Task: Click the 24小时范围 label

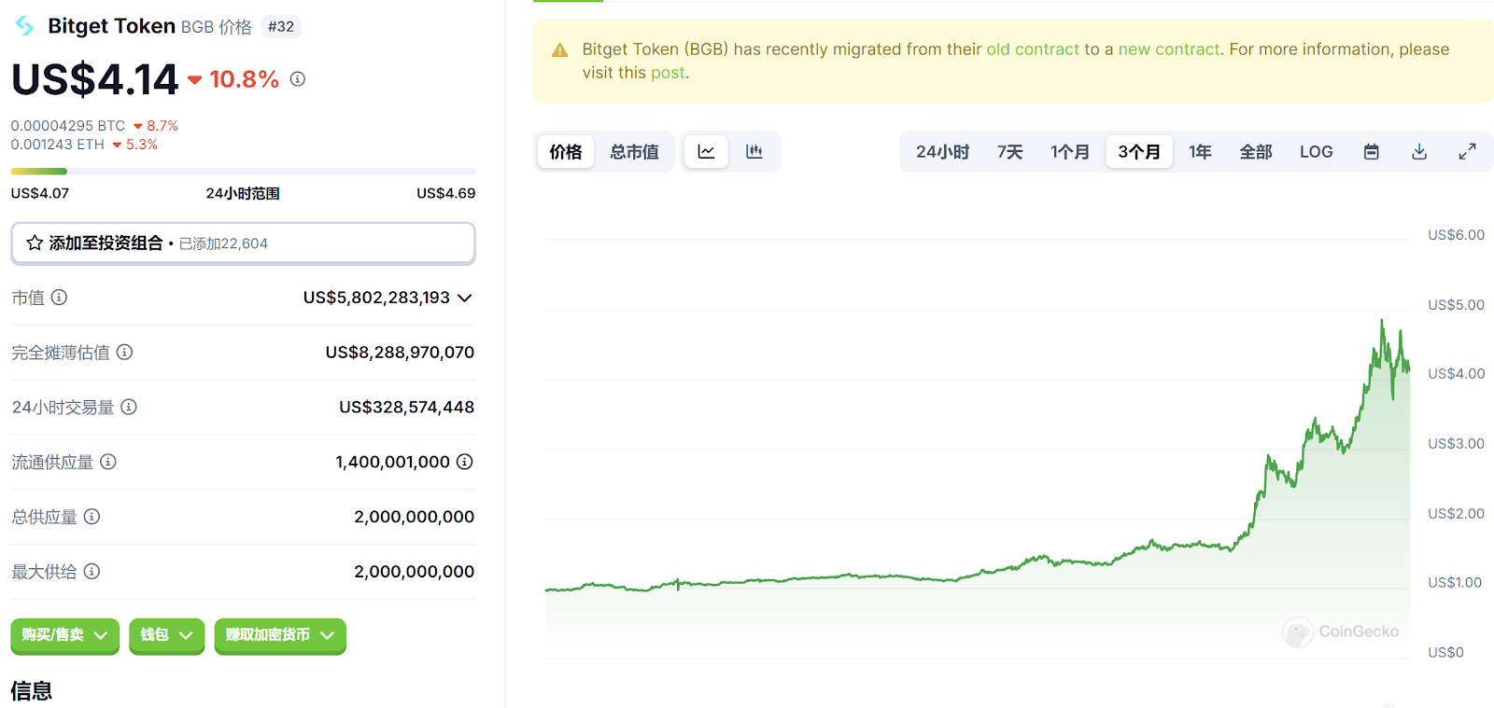Action: point(243,193)
